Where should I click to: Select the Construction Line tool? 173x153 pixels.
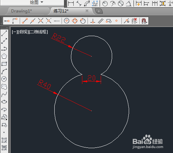coord(4,41)
